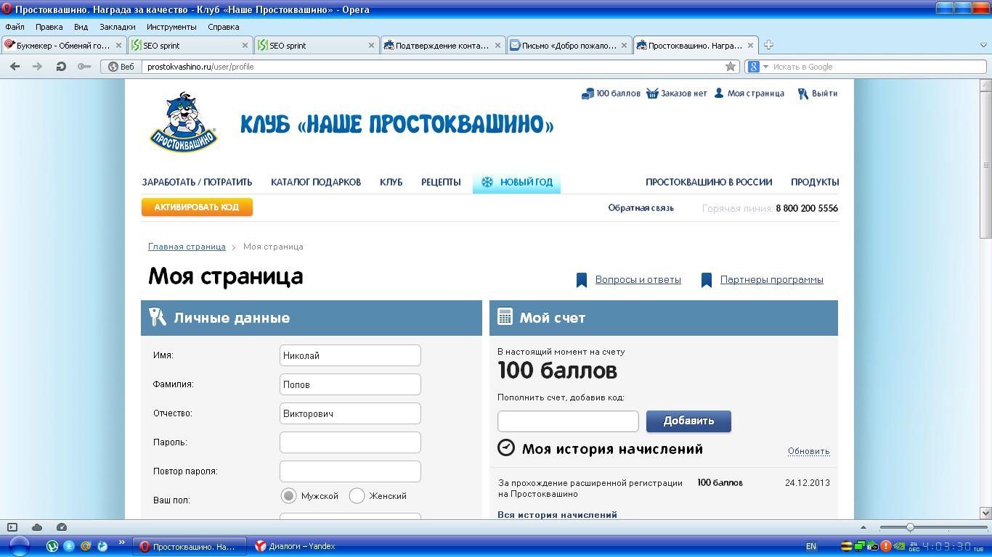Open the Главная страница breadcrumb link
This screenshot has width=992, height=557.
pyautogui.click(x=187, y=247)
